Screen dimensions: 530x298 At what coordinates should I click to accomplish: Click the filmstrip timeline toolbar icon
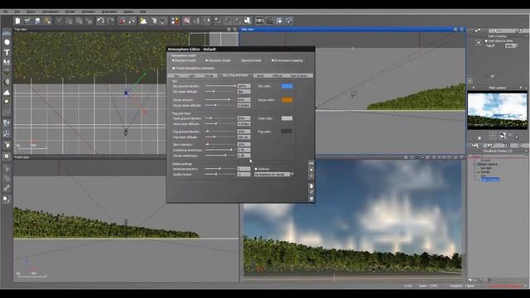pos(259,21)
